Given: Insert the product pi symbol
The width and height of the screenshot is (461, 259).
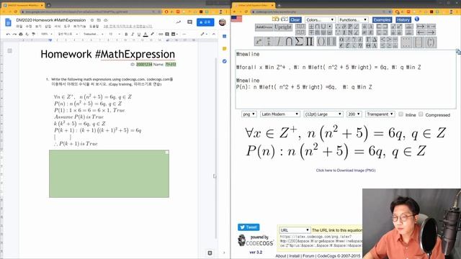Looking at the screenshot, I should [309, 42].
